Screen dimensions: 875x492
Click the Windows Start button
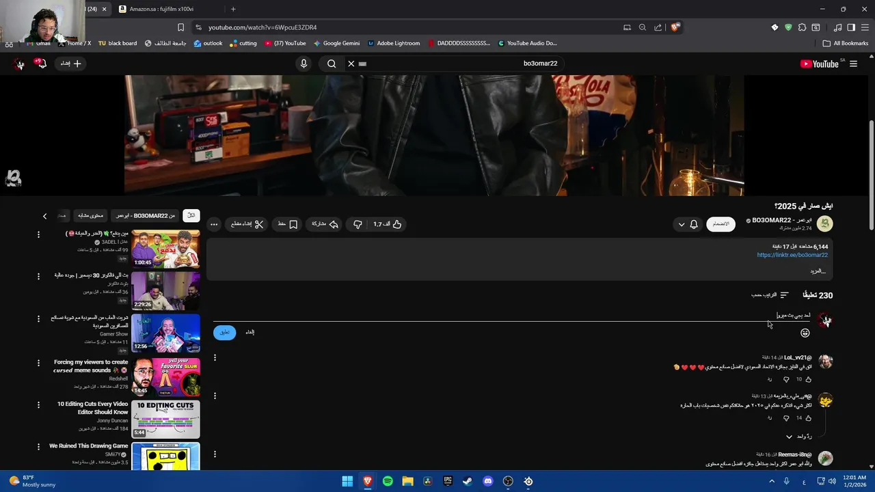(347, 481)
